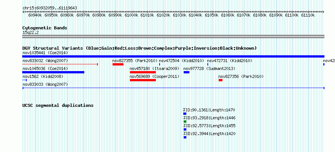This screenshot has height=152, width=335.
Task: Select the thin red nsv833032 loss line
Action: [60, 64]
